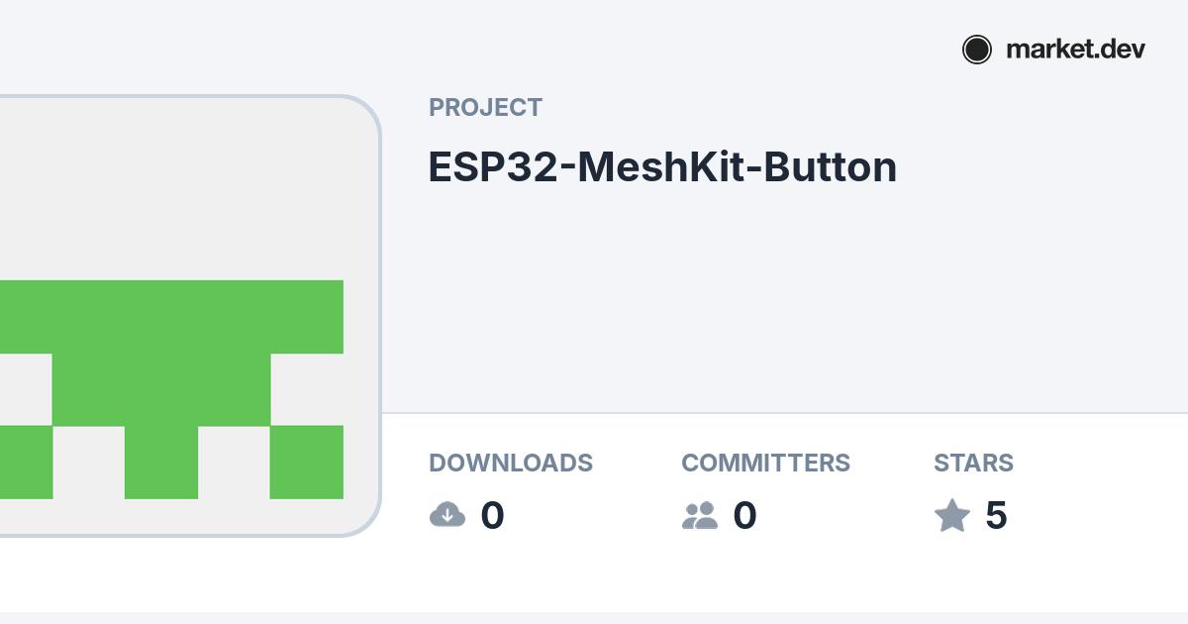Click the market.dev round logo icon
Image resolution: width=1188 pixels, height=624 pixels.
976,50
